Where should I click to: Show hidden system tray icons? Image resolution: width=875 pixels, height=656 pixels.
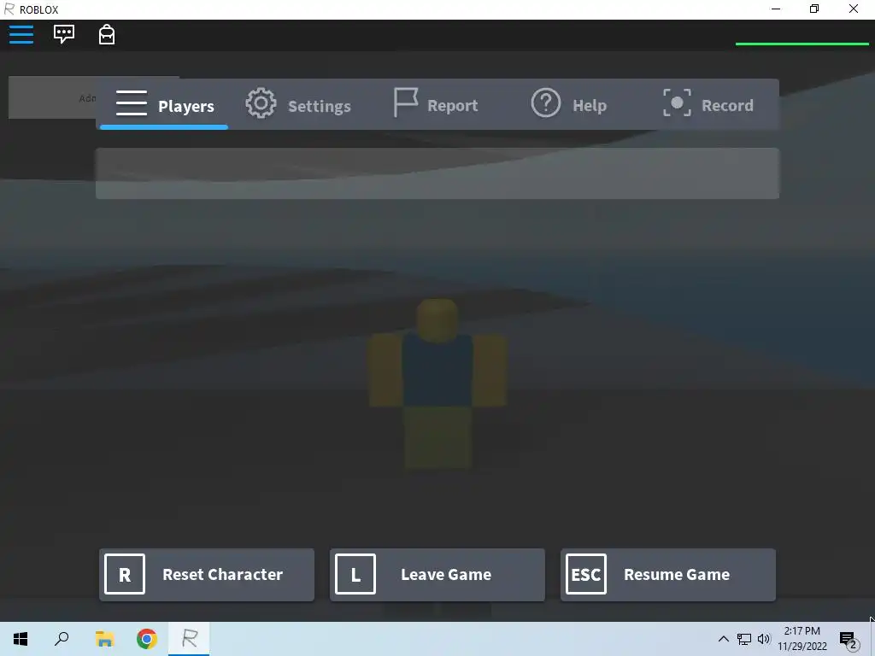coord(723,639)
